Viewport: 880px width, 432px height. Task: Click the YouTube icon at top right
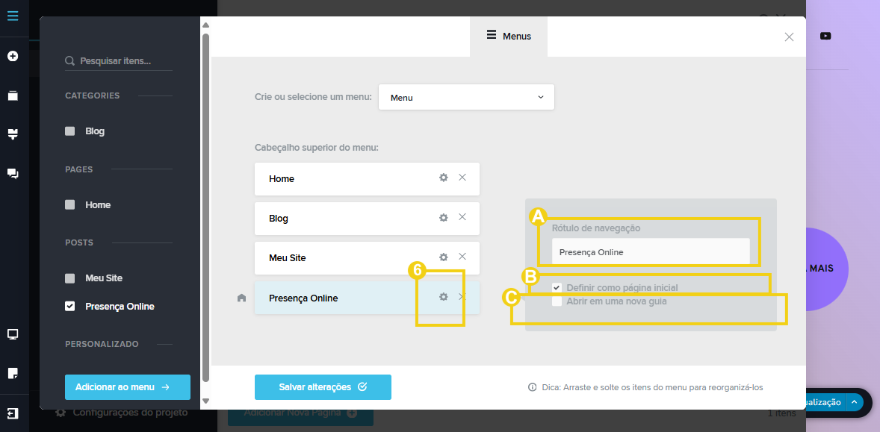[x=825, y=36]
